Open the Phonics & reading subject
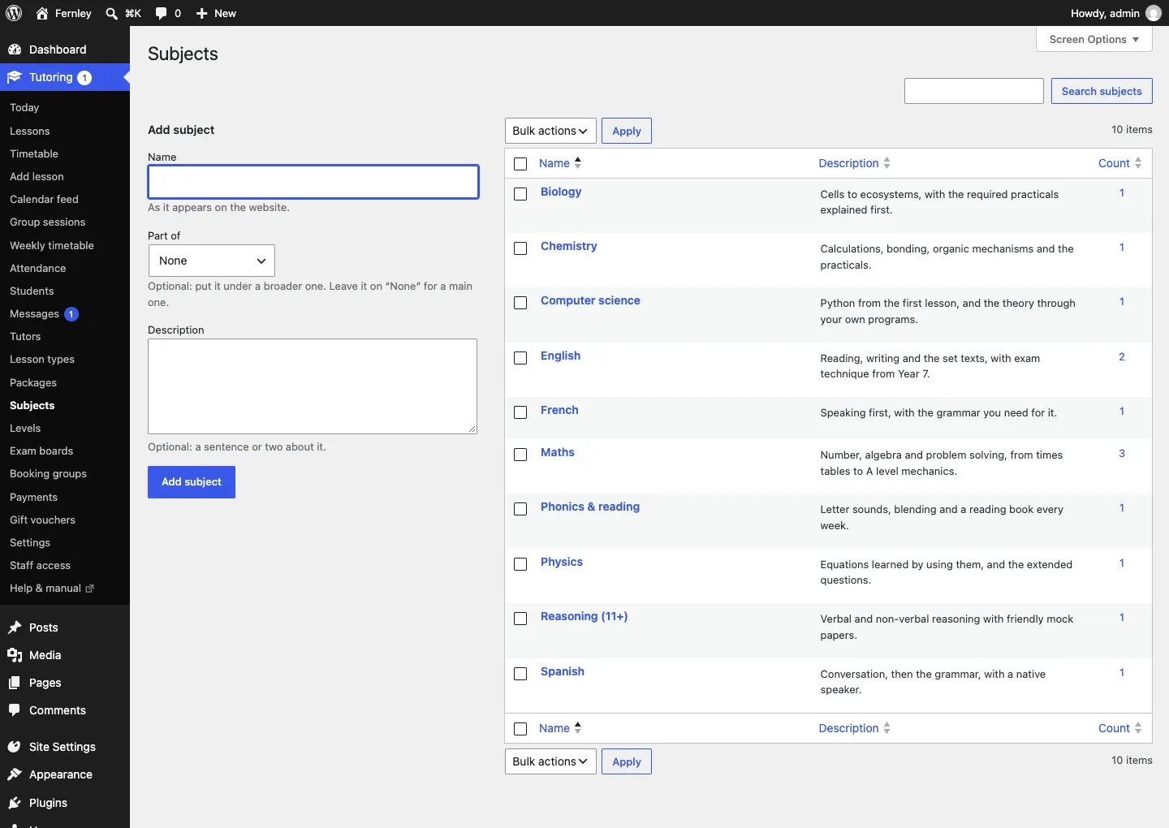1169x828 pixels. pyautogui.click(x=590, y=507)
